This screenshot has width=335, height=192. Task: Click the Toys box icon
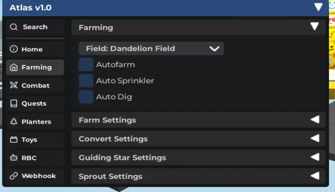click(x=13, y=140)
